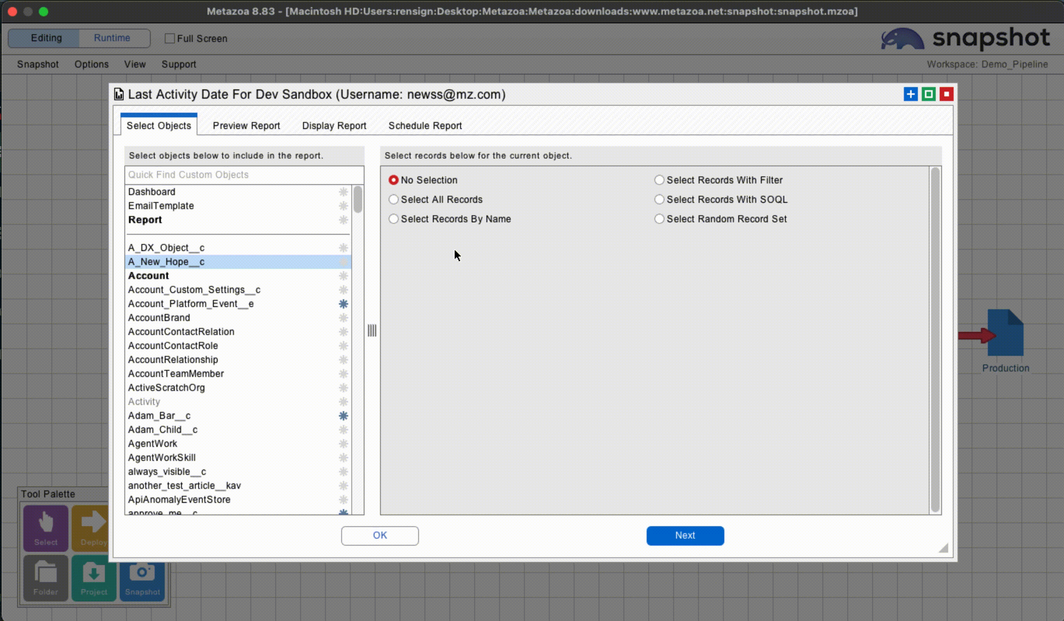1064x621 pixels.
Task: Choose Select All Records radio button
Action: tap(394, 200)
